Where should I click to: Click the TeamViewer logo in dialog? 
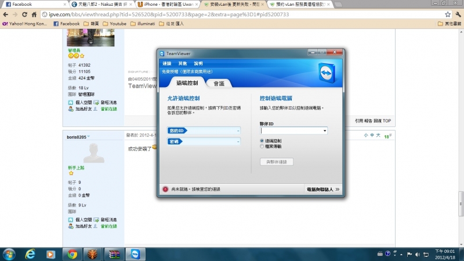[327, 73]
